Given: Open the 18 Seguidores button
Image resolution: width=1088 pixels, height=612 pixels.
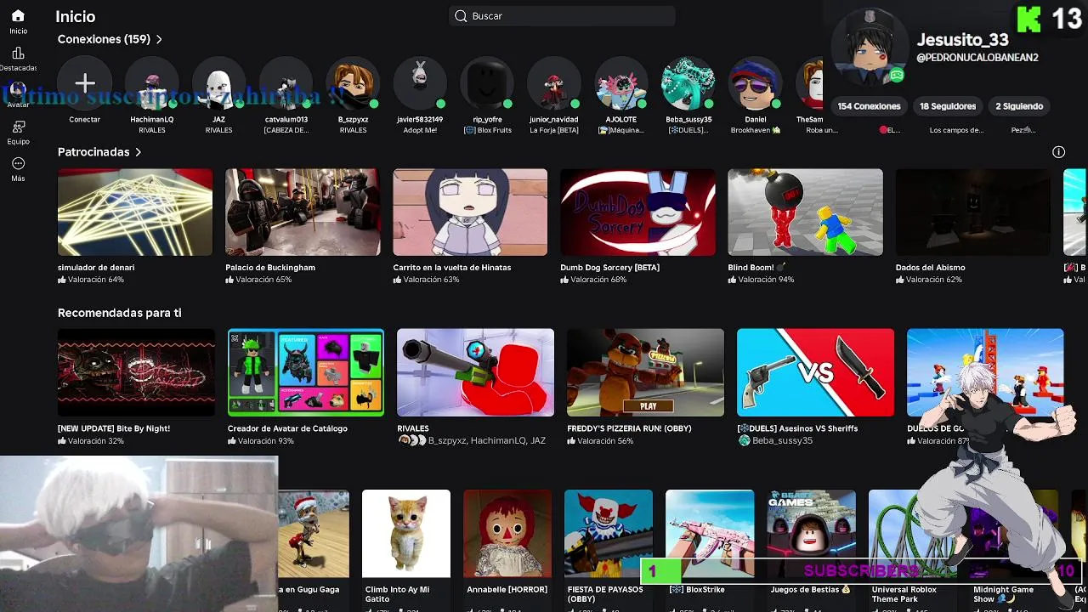Looking at the screenshot, I should (x=948, y=106).
